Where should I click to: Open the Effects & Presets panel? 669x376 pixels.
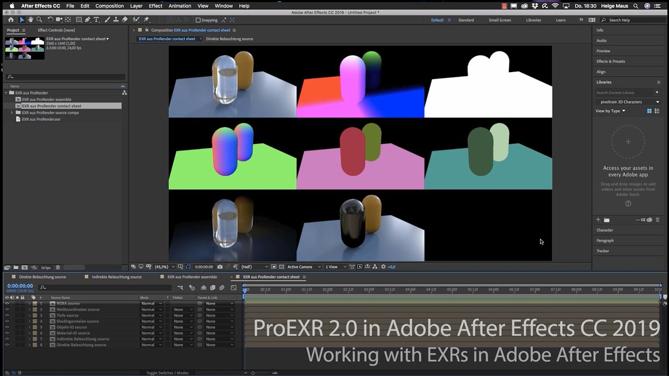click(x=610, y=61)
